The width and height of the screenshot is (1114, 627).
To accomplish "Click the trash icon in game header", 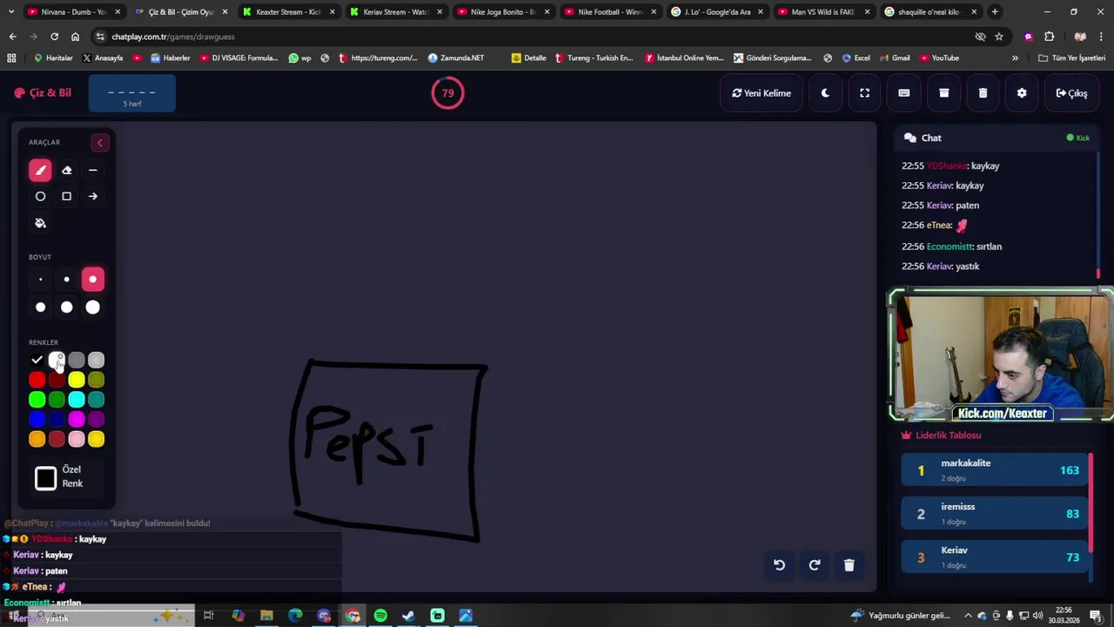I will pos(983,93).
